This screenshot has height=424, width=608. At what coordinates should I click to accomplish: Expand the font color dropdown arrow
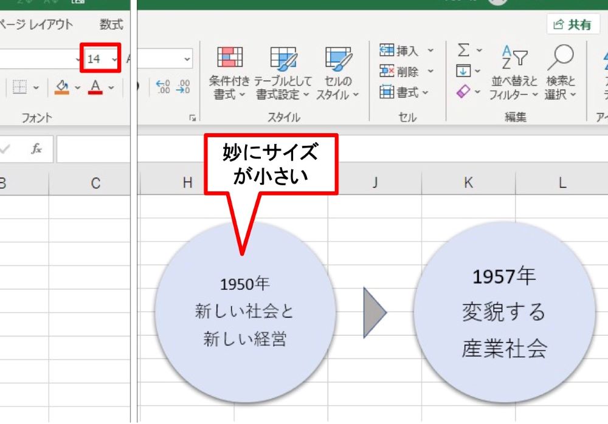point(112,88)
